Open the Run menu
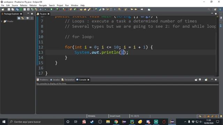 point(67,6)
